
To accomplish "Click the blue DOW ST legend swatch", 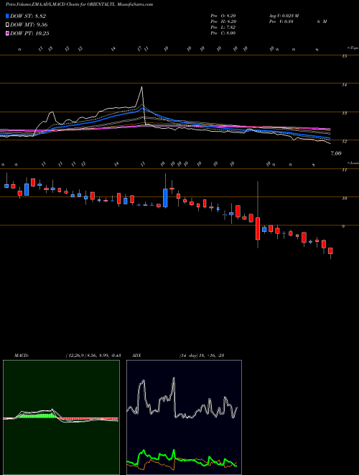I will tap(7, 17).
